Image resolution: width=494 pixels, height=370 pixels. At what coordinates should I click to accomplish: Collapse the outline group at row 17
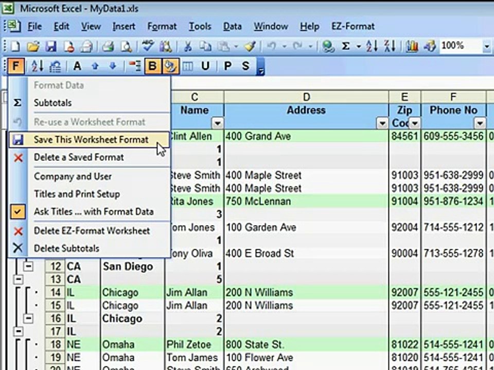[19, 331]
